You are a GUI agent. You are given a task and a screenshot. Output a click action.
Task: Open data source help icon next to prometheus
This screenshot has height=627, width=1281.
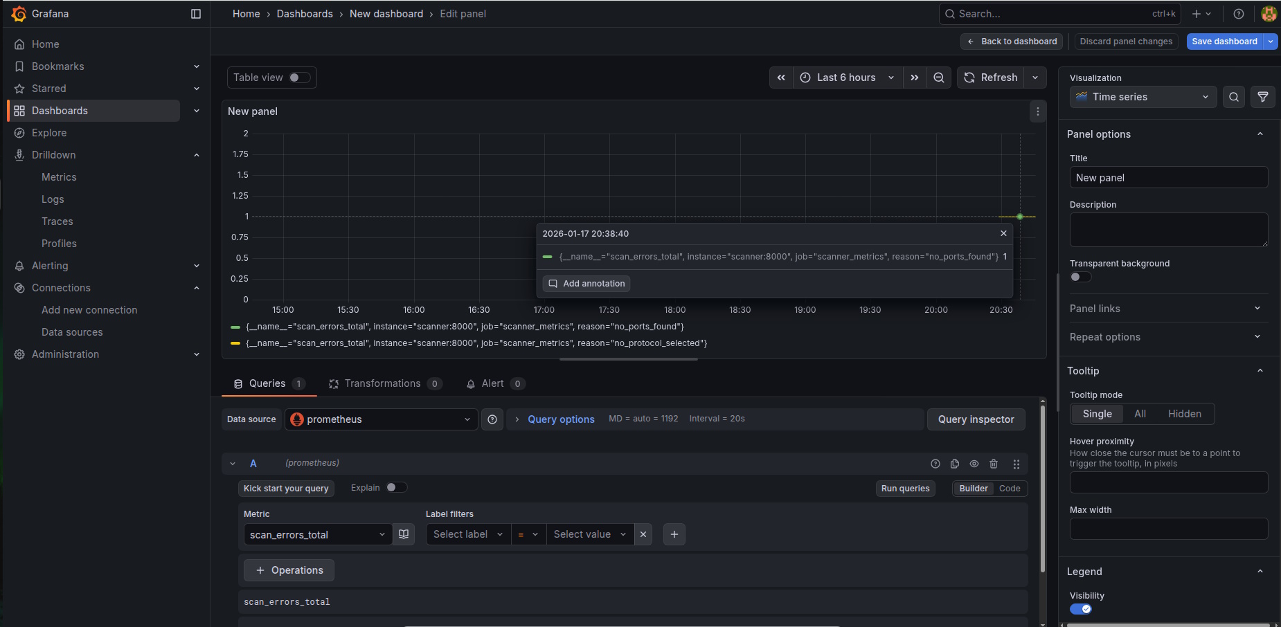click(492, 419)
